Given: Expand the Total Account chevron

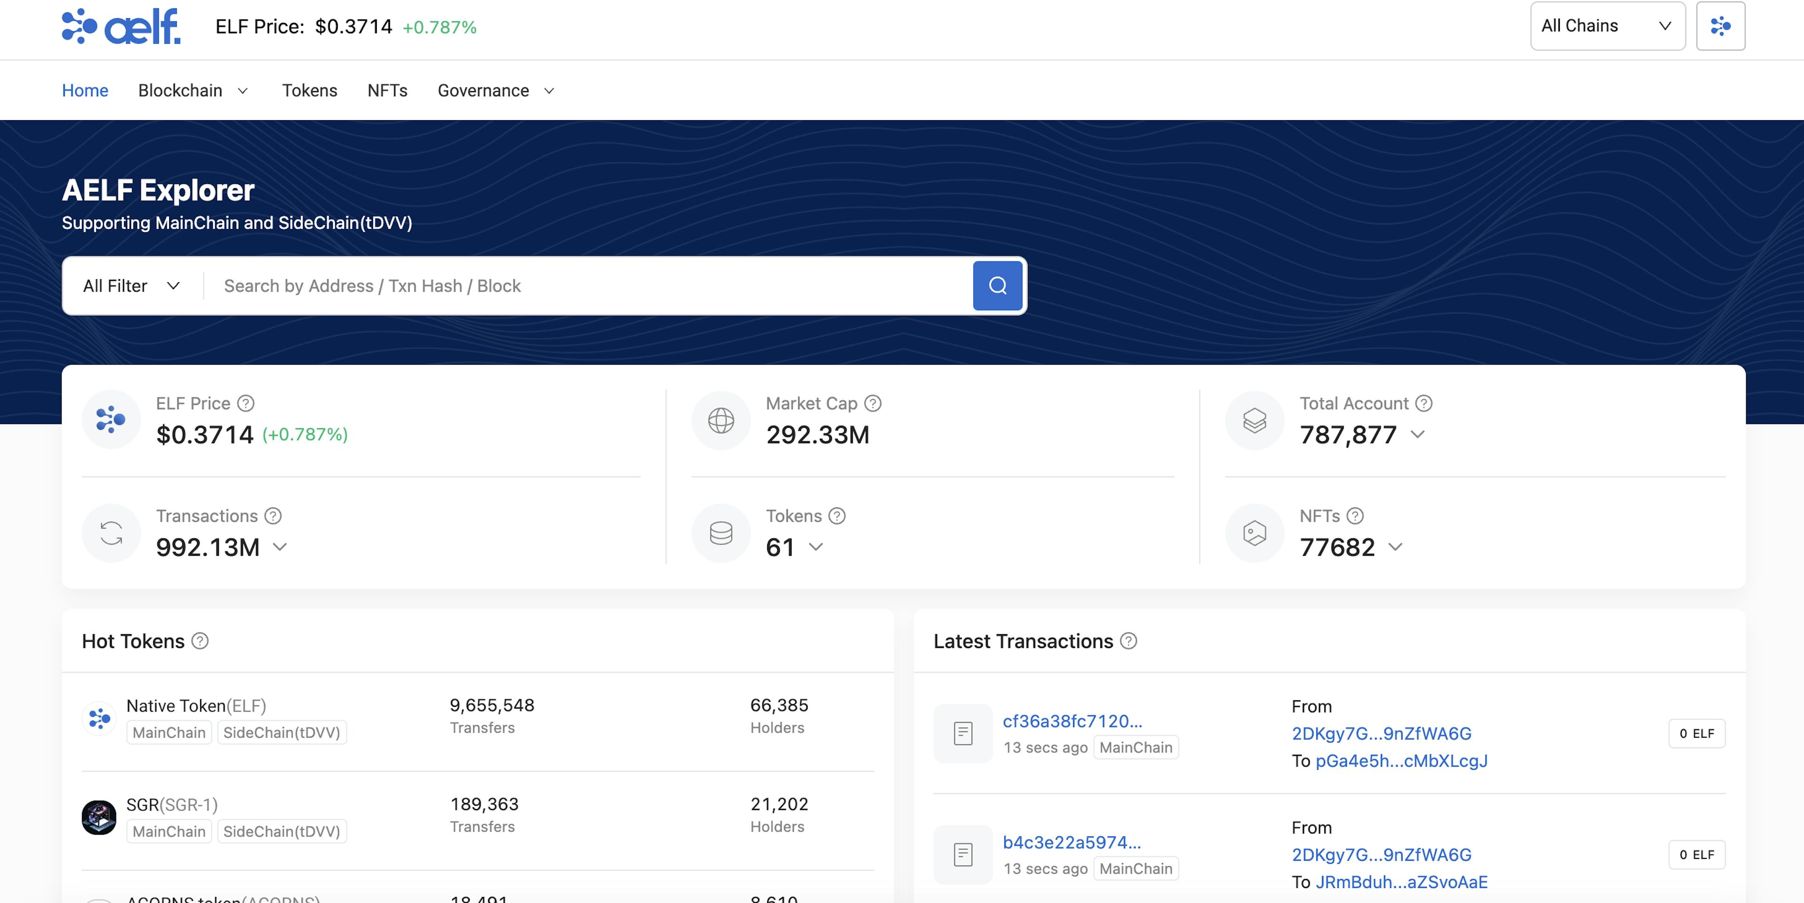Looking at the screenshot, I should click(1417, 434).
